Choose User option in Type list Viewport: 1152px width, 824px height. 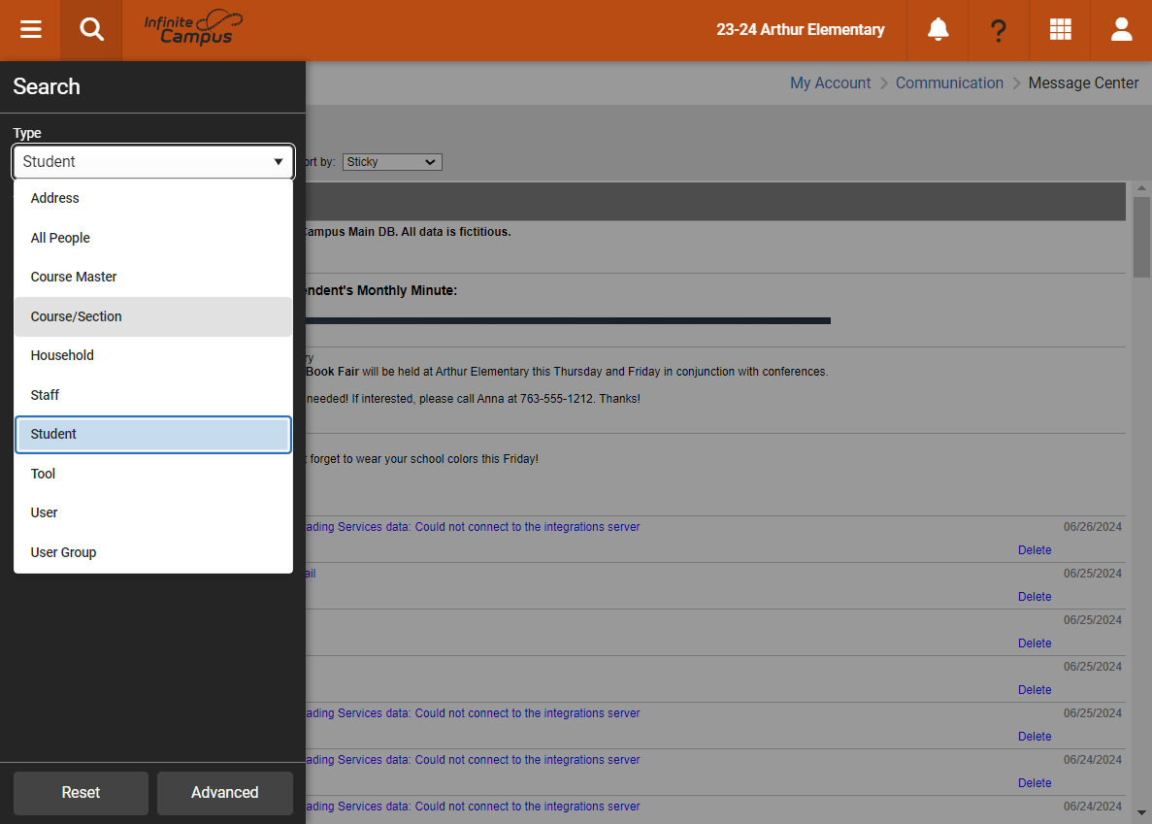[x=152, y=512]
